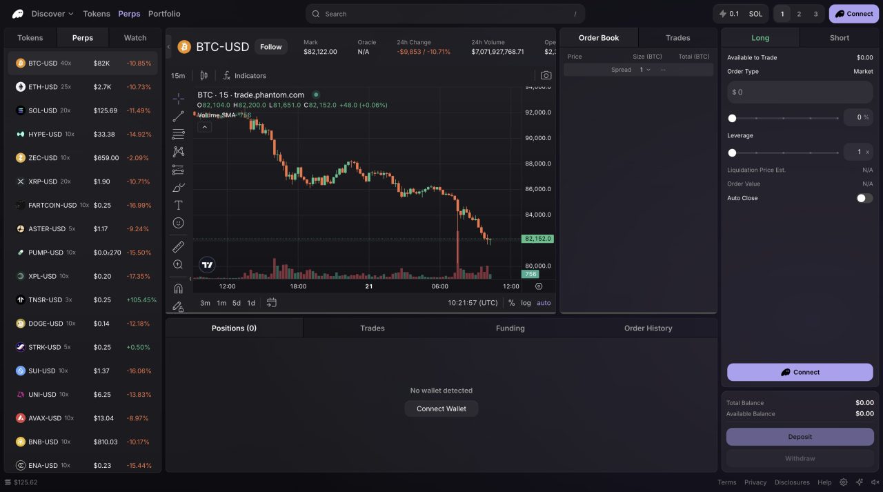Open the Funding tab
Viewport: 883px width, 492px height.
pyautogui.click(x=510, y=328)
